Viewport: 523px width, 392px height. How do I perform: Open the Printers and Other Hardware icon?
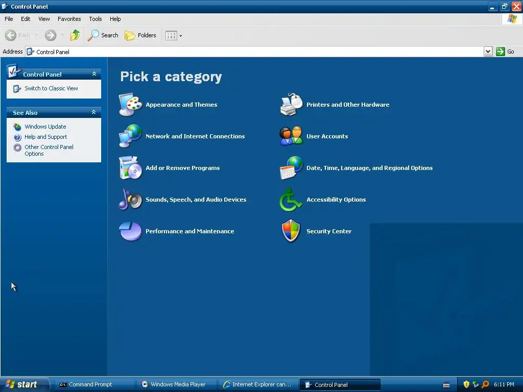coord(291,104)
